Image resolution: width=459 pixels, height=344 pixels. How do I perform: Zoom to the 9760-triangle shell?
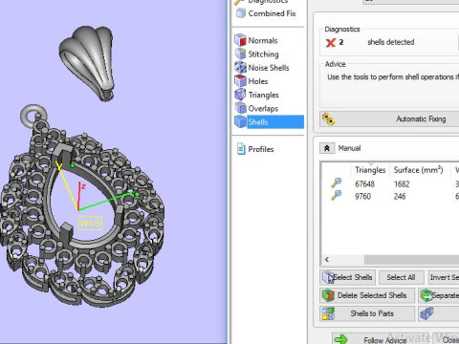[337, 195]
